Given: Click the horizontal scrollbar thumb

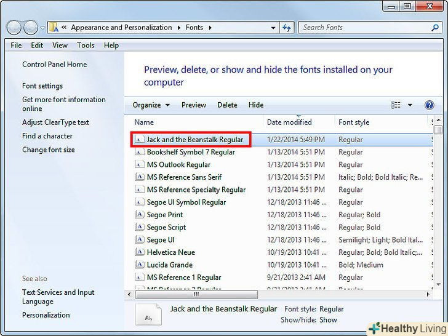Looking at the screenshot, I should [196, 294].
